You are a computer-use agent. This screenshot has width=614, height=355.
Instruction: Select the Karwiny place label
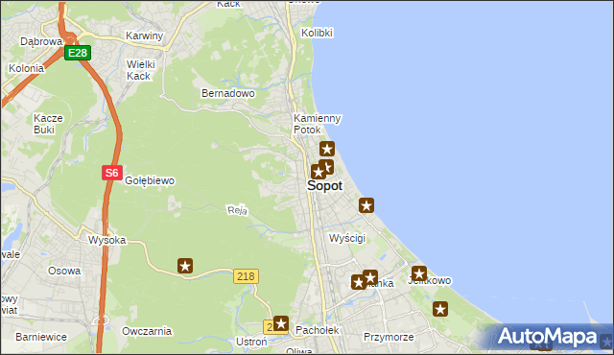(x=144, y=36)
